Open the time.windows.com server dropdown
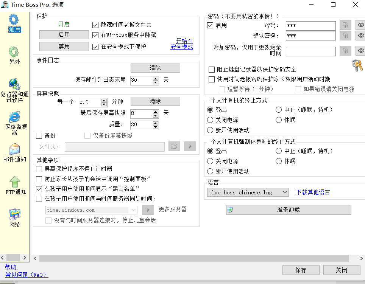365x284 pixels. (x=91, y=210)
